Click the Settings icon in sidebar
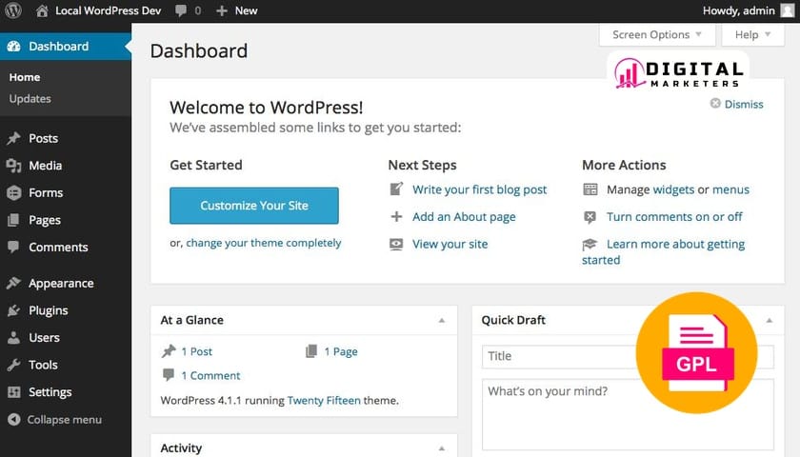The image size is (800, 457). pyautogui.click(x=13, y=391)
